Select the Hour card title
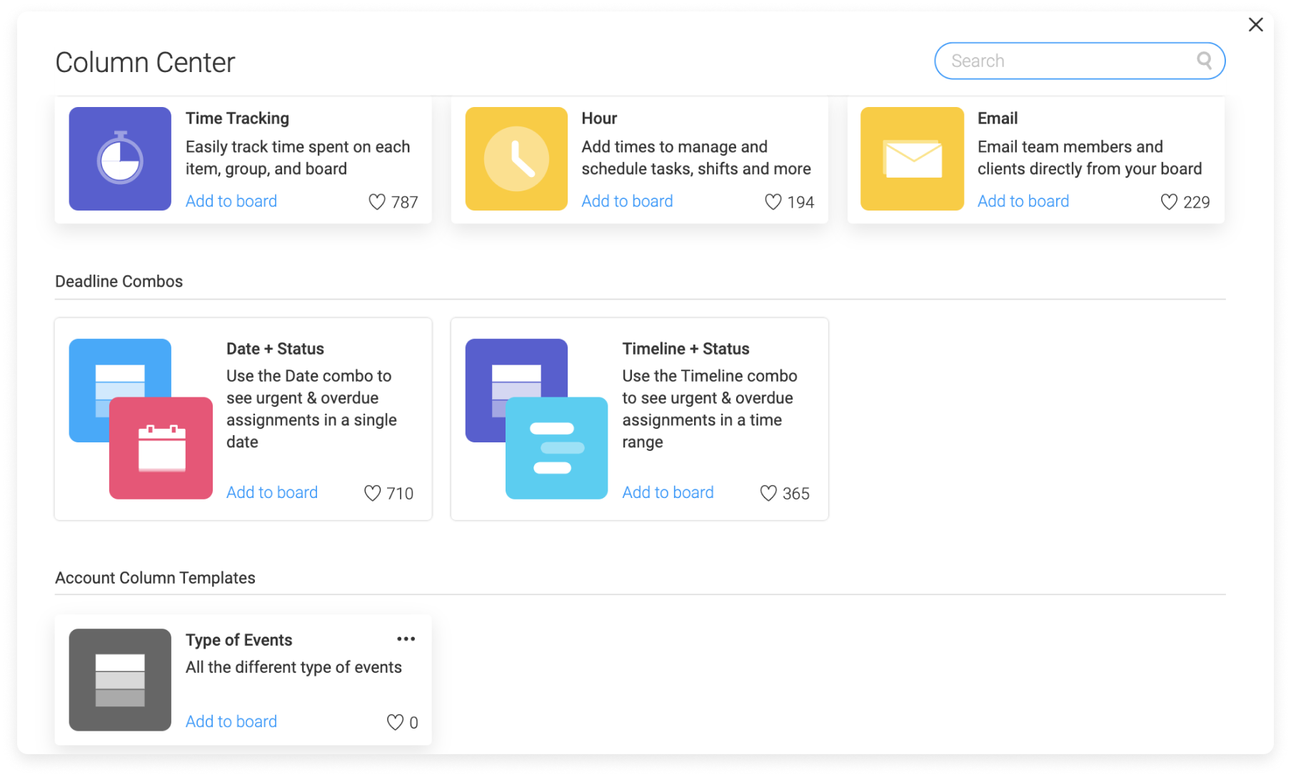This screenshot has height=777, width=1291. [599, 118]
